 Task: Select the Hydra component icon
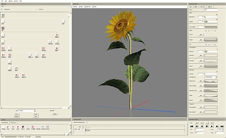28,127
